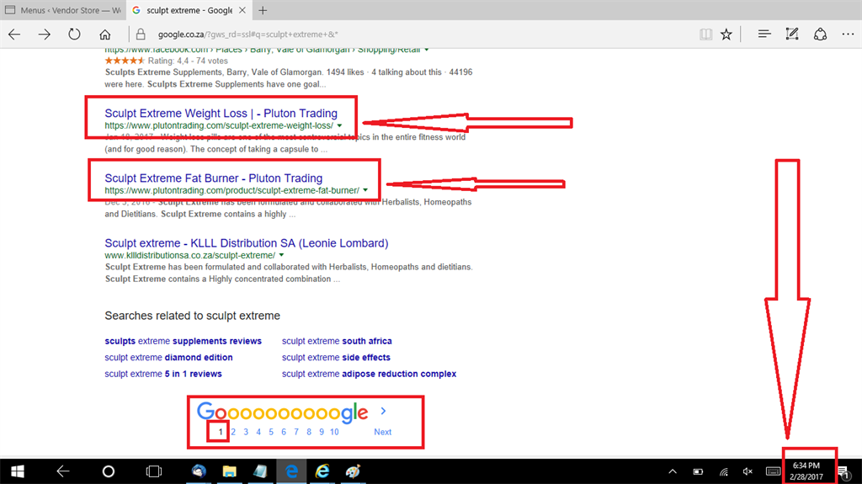
Task: Reload the page with the refresh icon
Action: pos(74,35)
